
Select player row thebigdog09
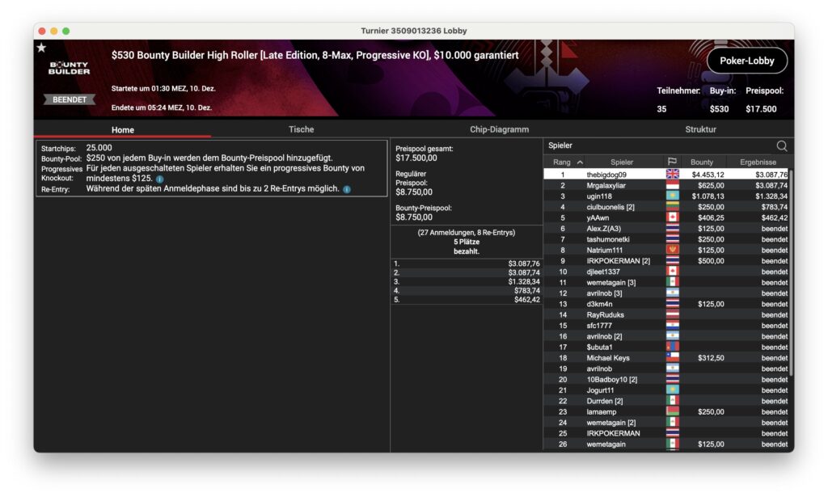[666, 174]
